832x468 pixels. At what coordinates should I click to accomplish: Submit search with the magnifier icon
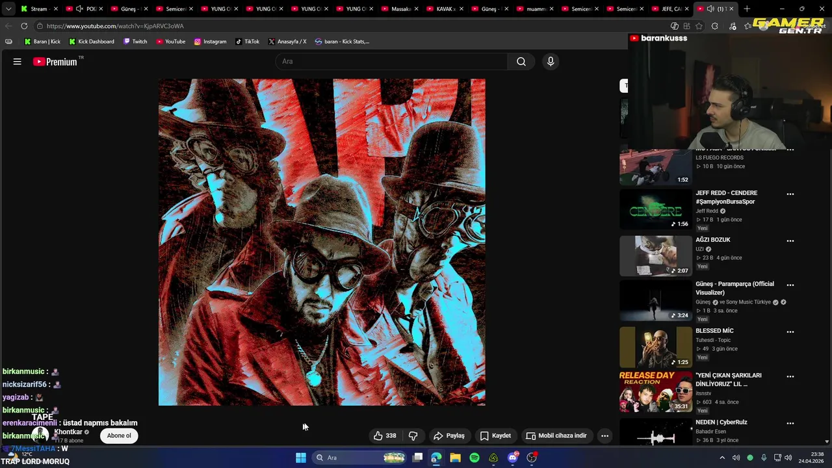pos(521,62)
